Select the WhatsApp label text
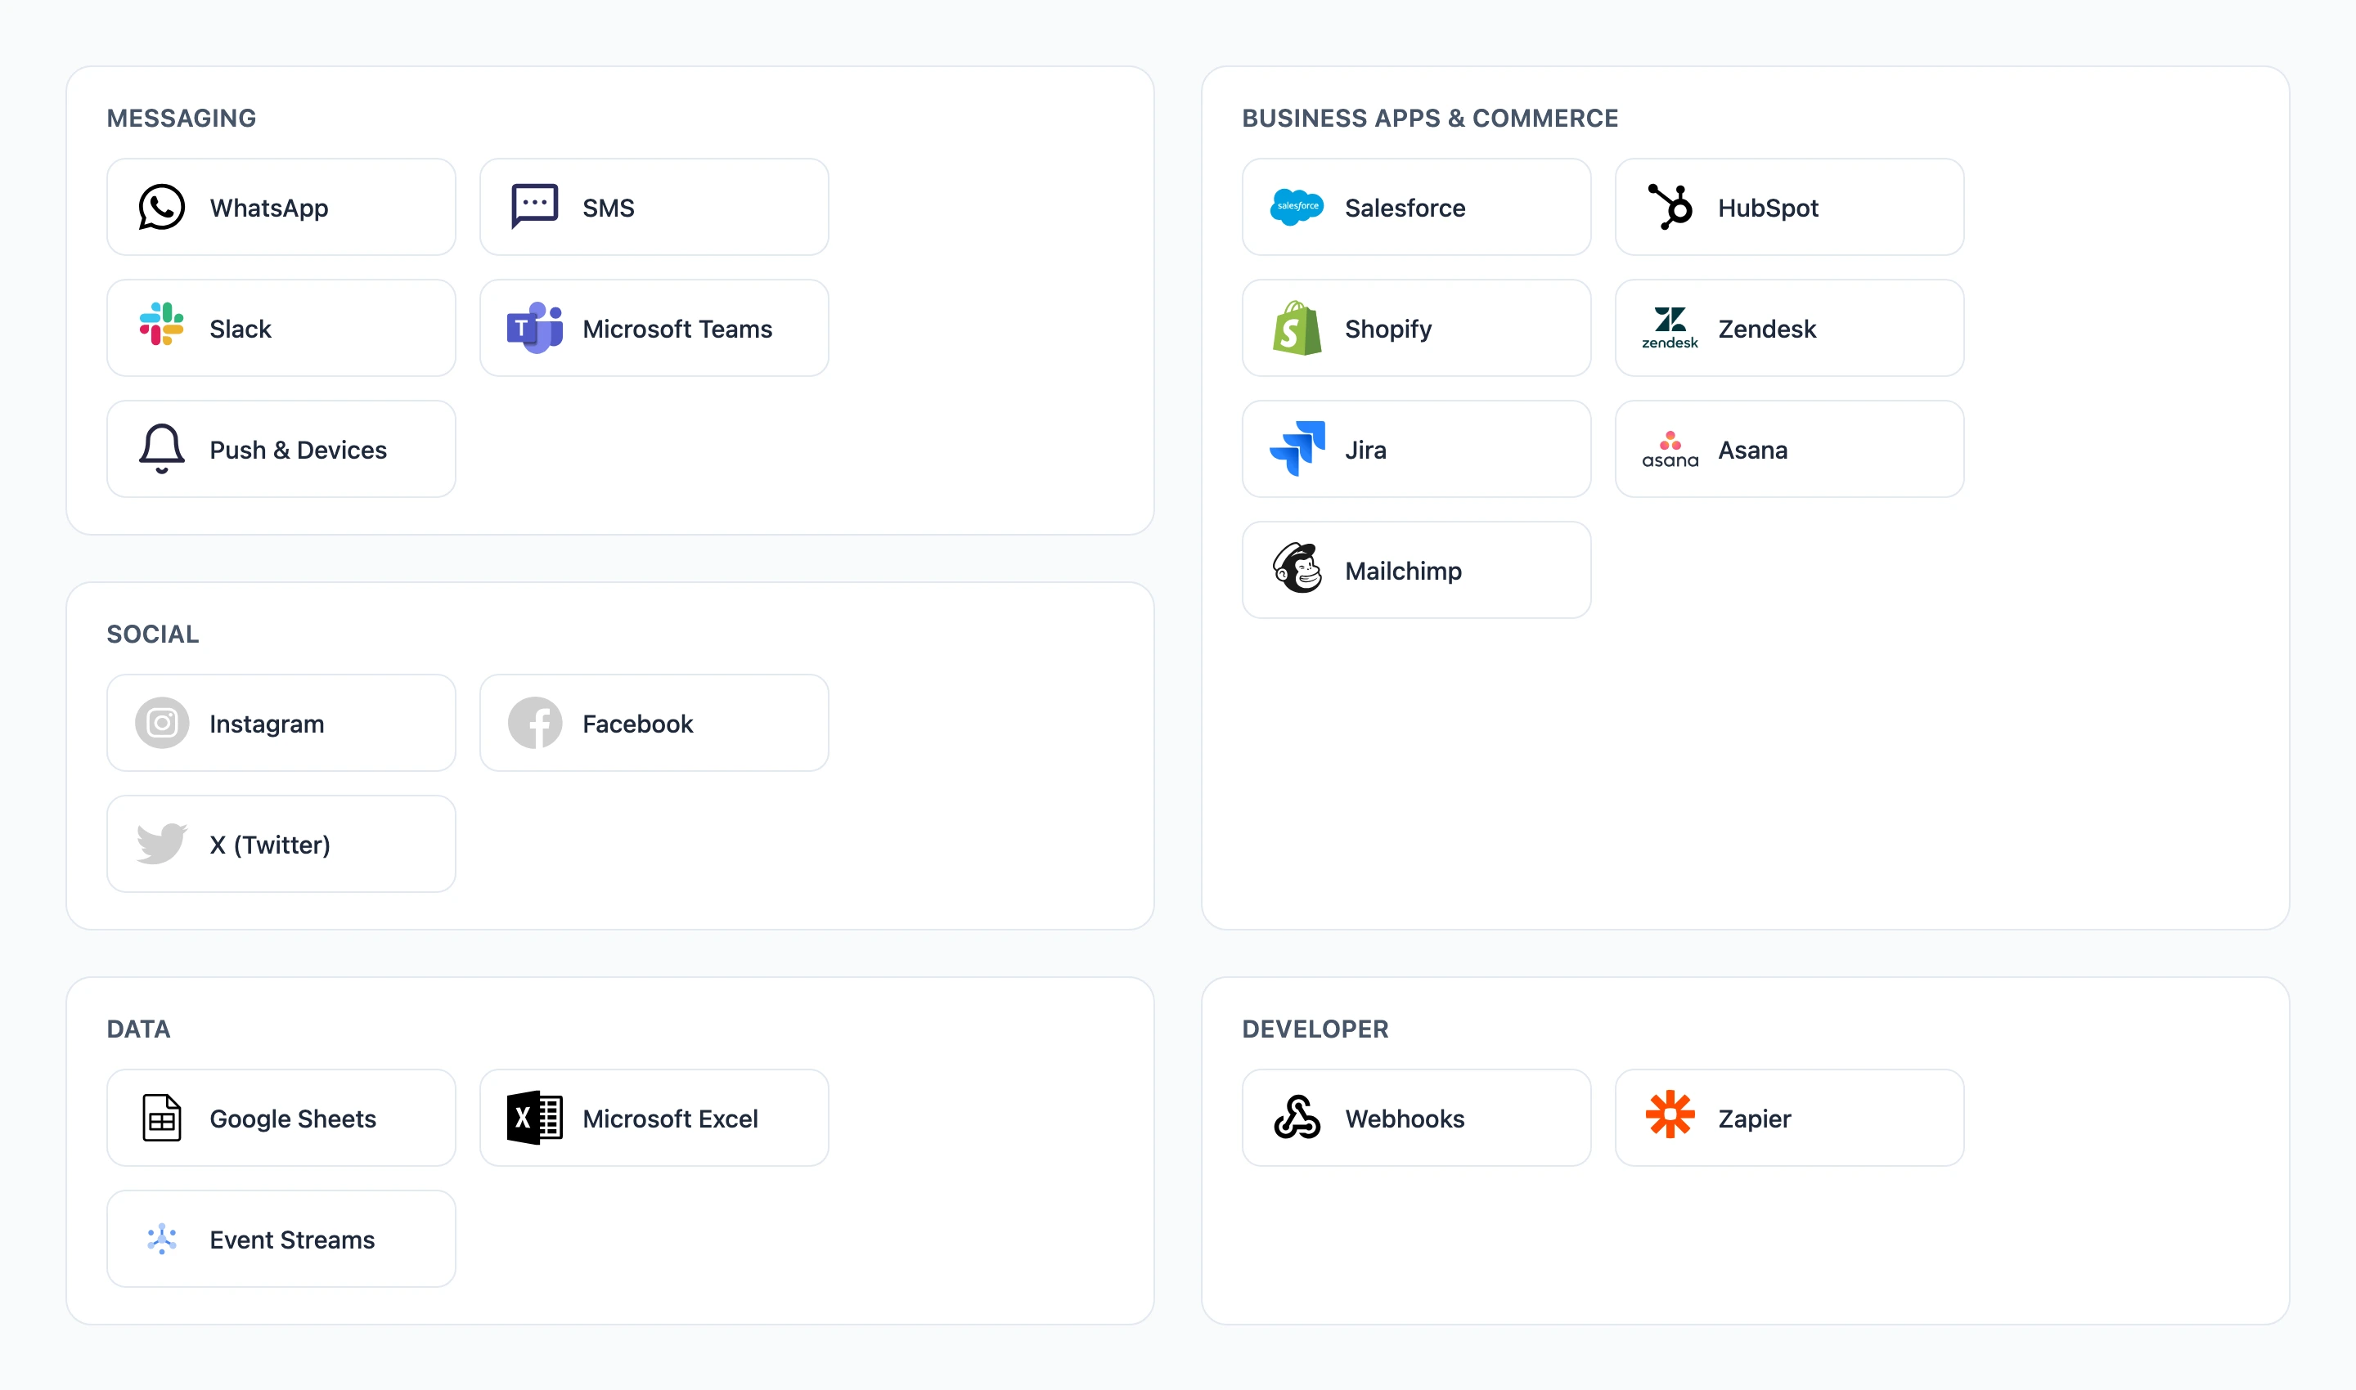Screen dimensions: 2356x1390 (269, 208)
